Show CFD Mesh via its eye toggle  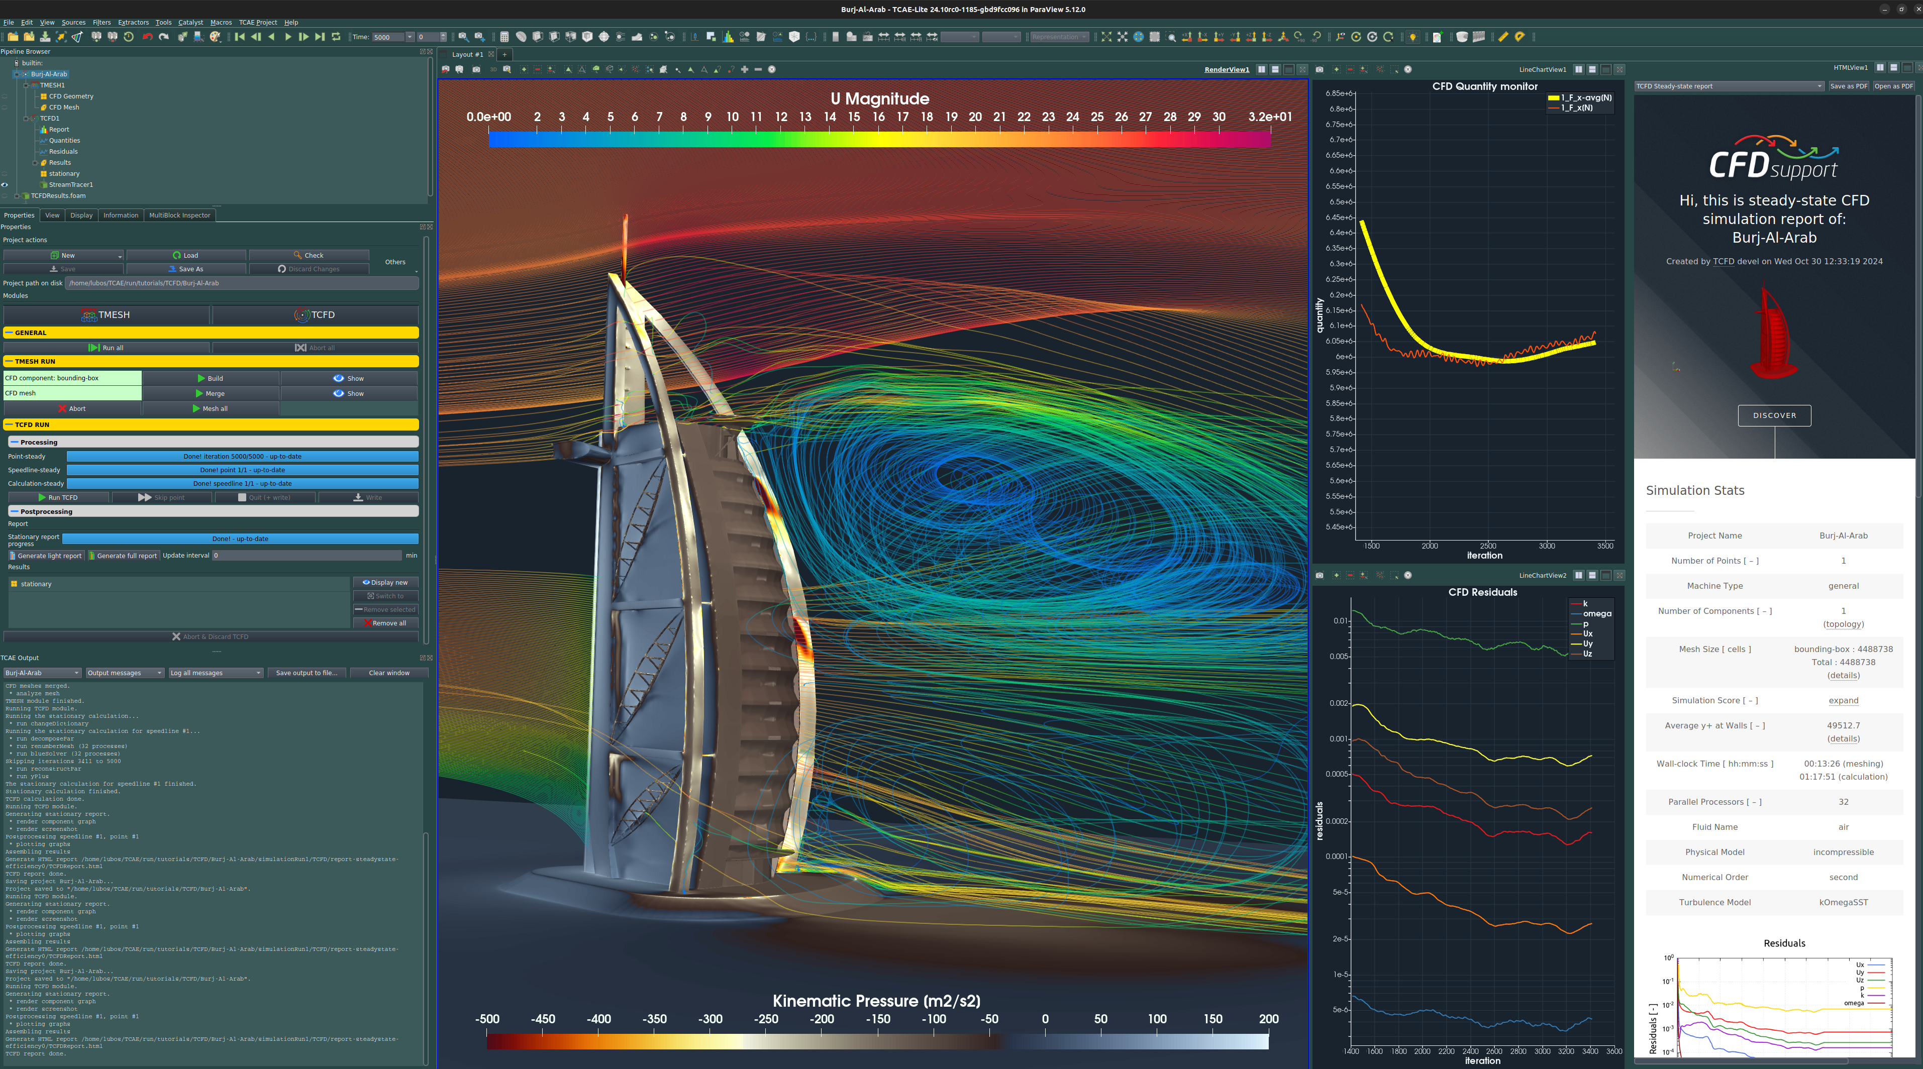[x=5, y=108]
